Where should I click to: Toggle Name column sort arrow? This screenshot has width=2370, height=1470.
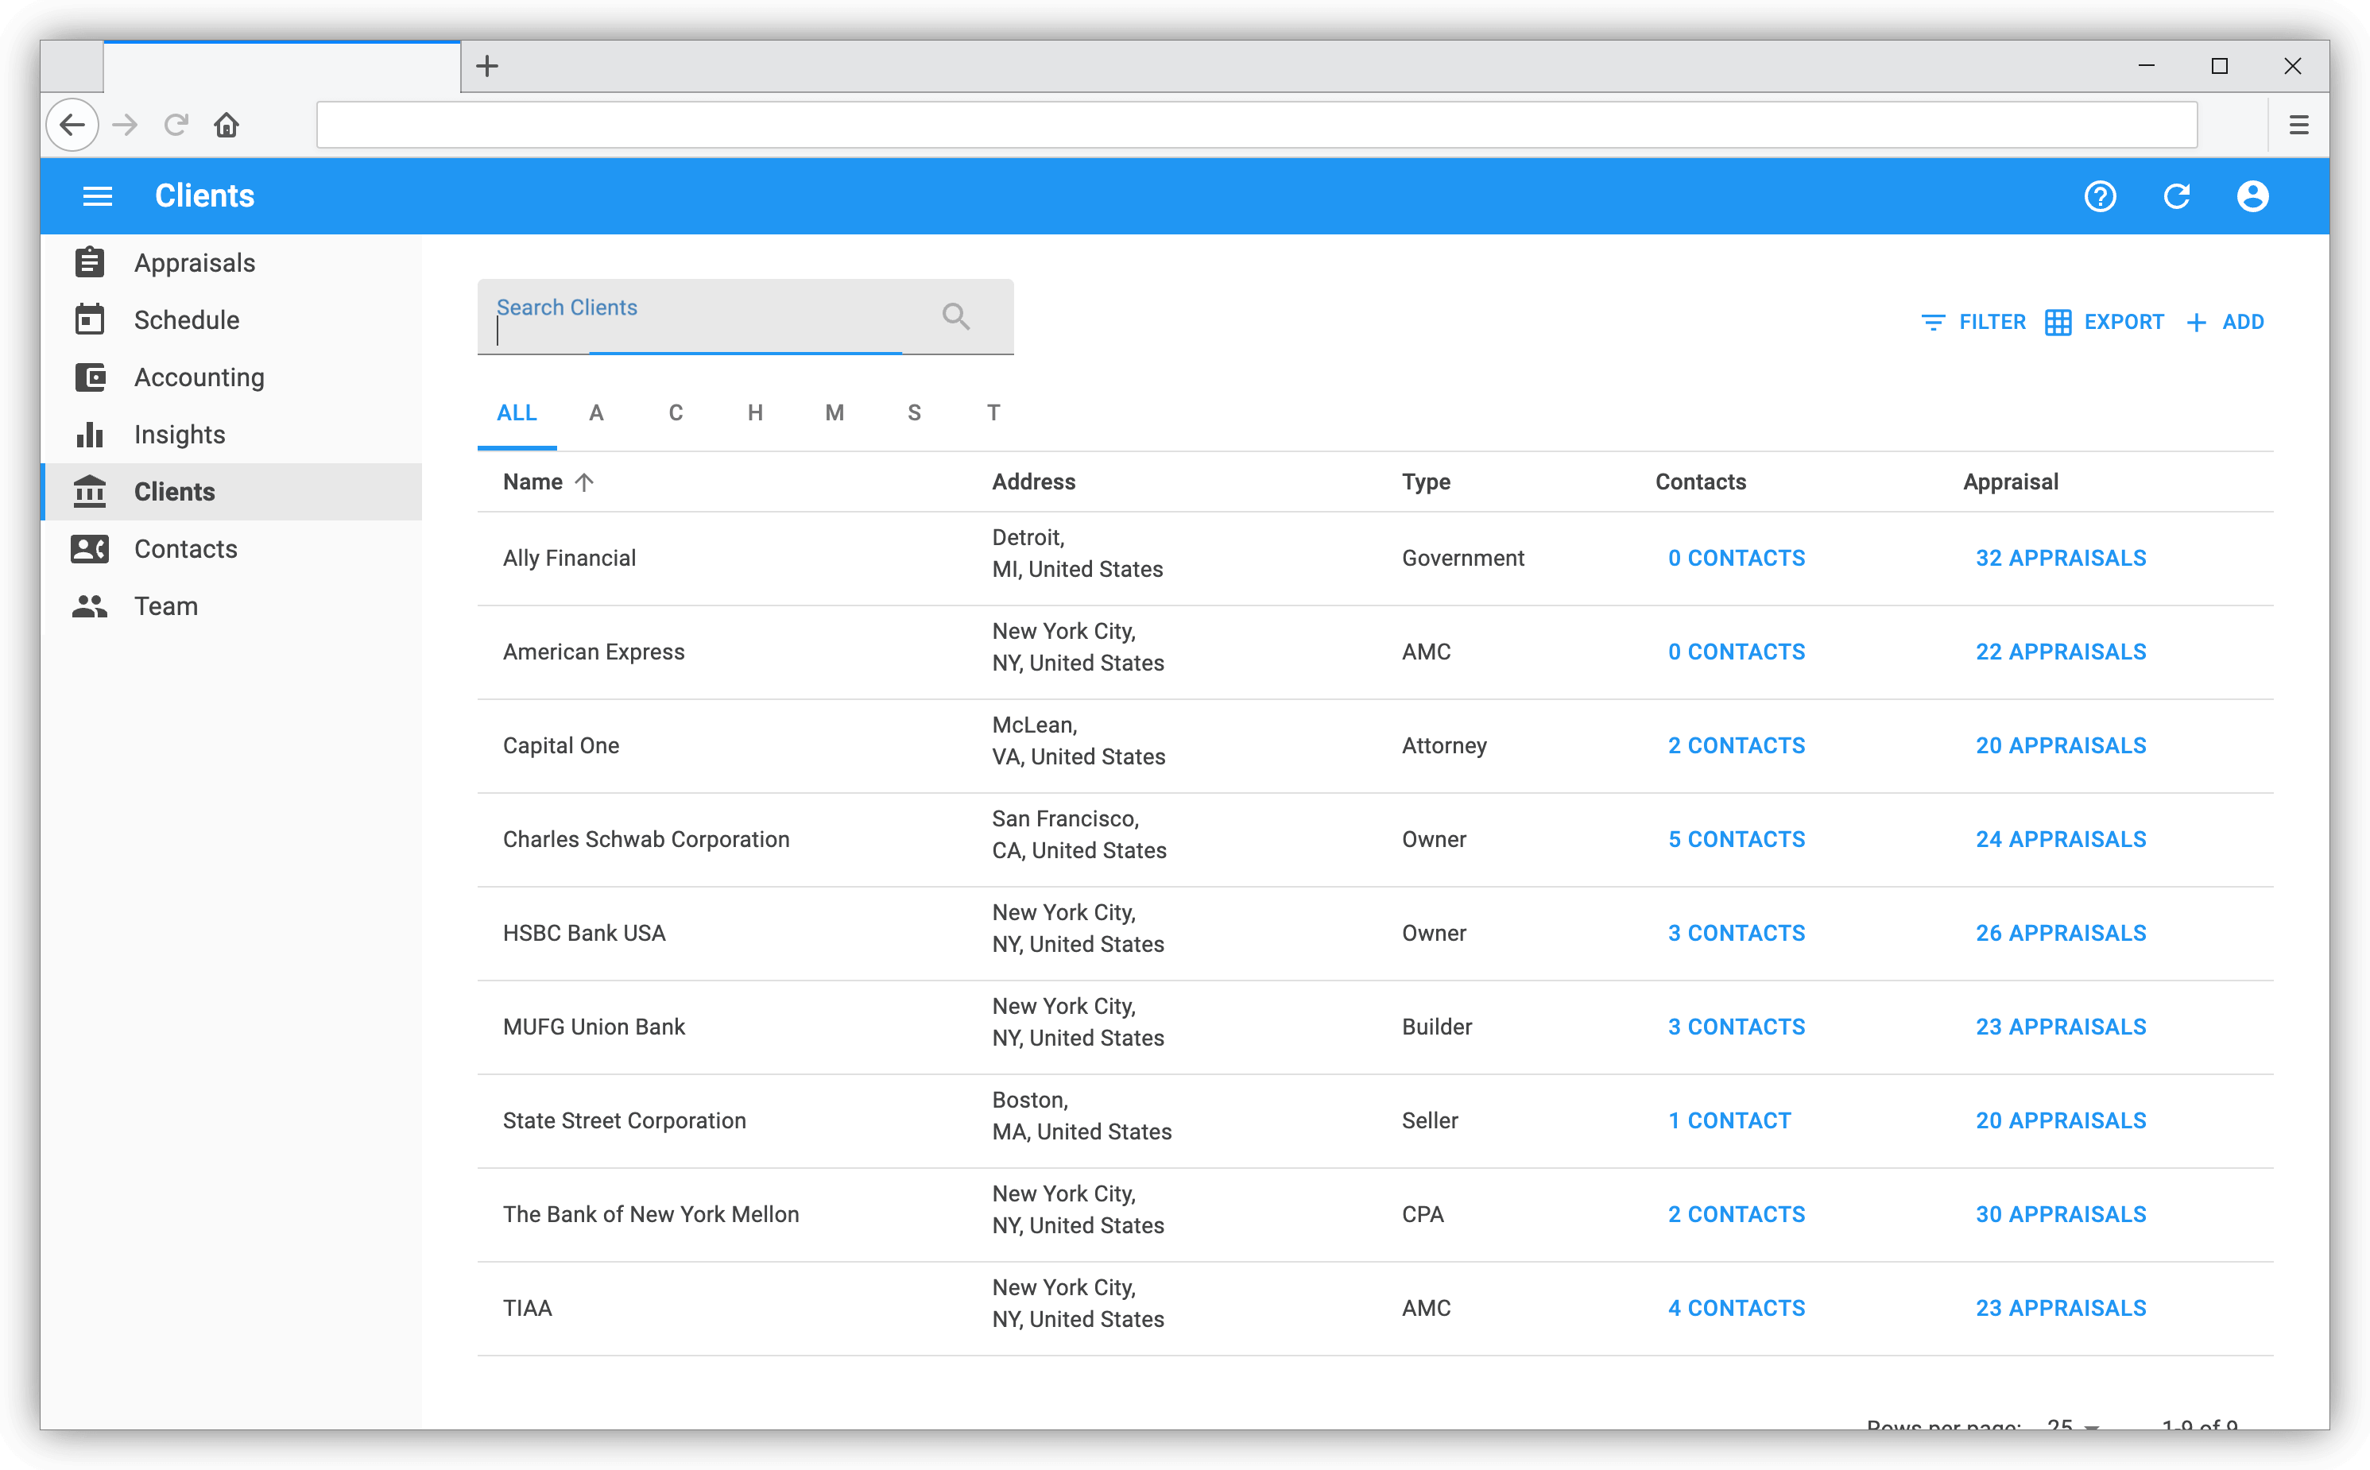coord(583,482)
